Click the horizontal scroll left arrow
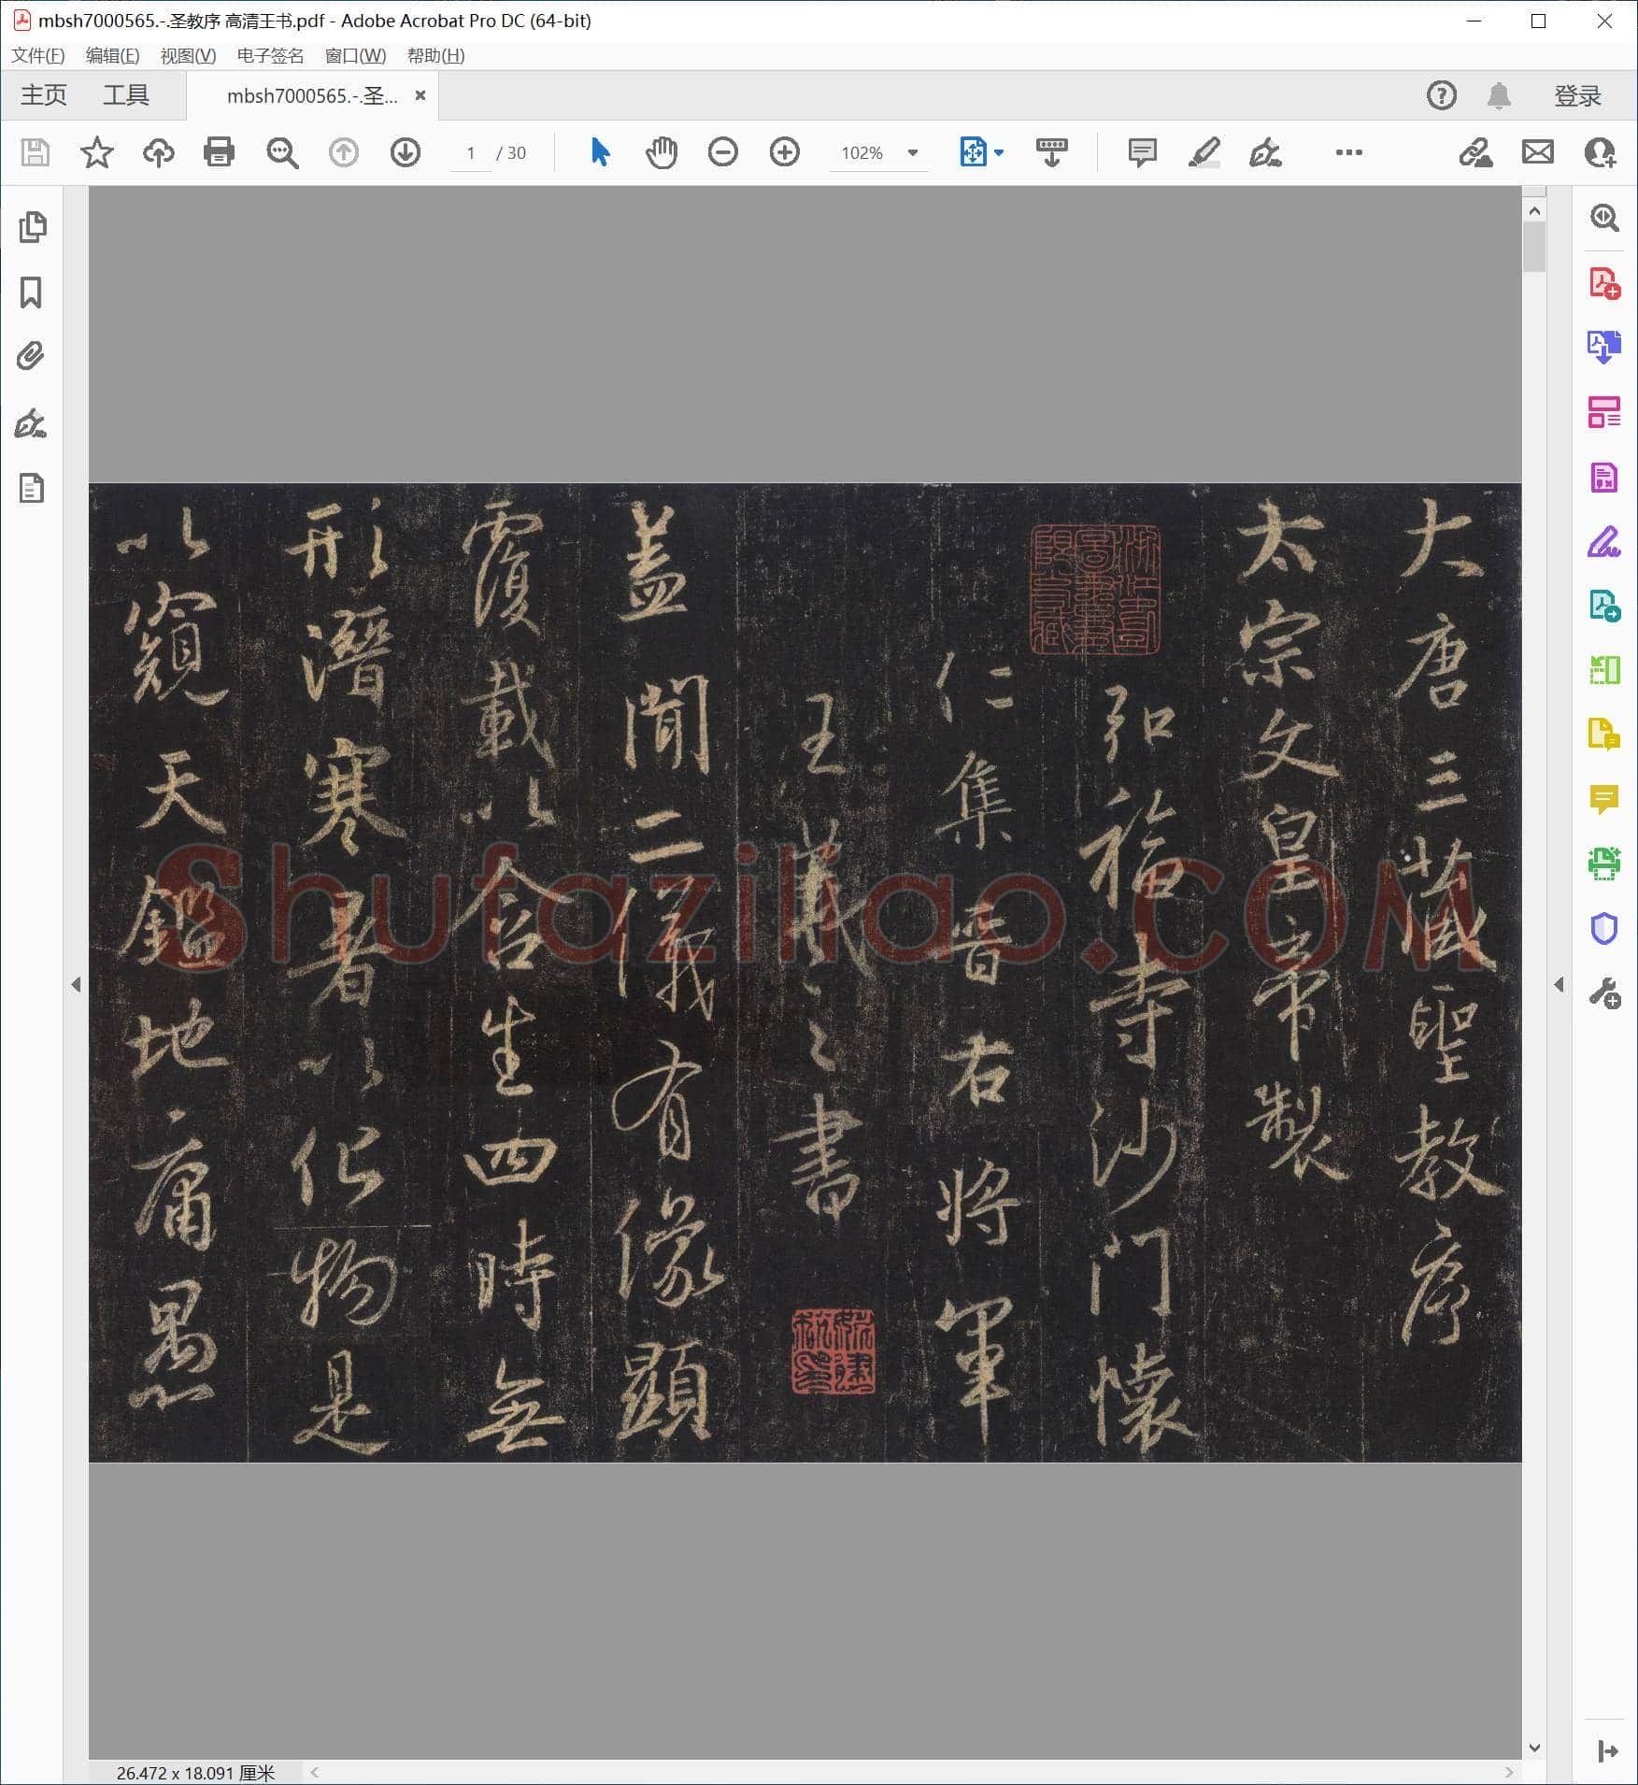This screenshot has width=1638, height=1785. point(315,1772)
